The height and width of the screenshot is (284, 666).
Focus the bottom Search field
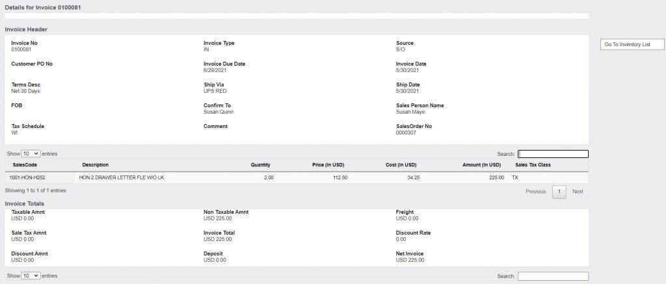pos(553,276)
